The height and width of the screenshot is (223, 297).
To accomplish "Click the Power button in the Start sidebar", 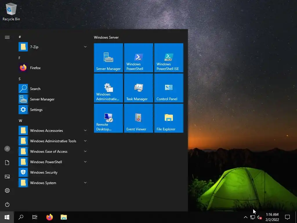I will click(7, 204).
